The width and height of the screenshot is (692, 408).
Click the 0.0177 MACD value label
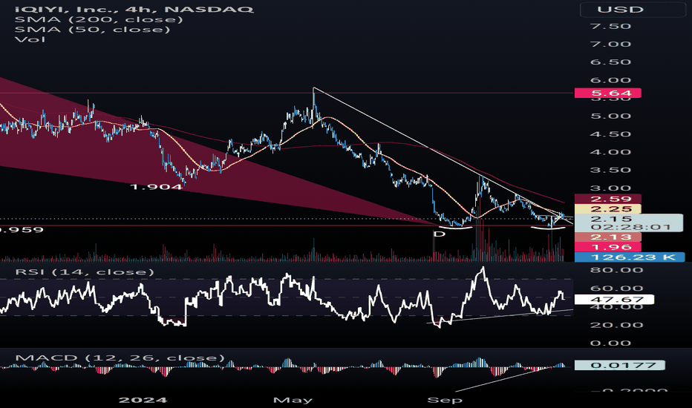(620, 365)
